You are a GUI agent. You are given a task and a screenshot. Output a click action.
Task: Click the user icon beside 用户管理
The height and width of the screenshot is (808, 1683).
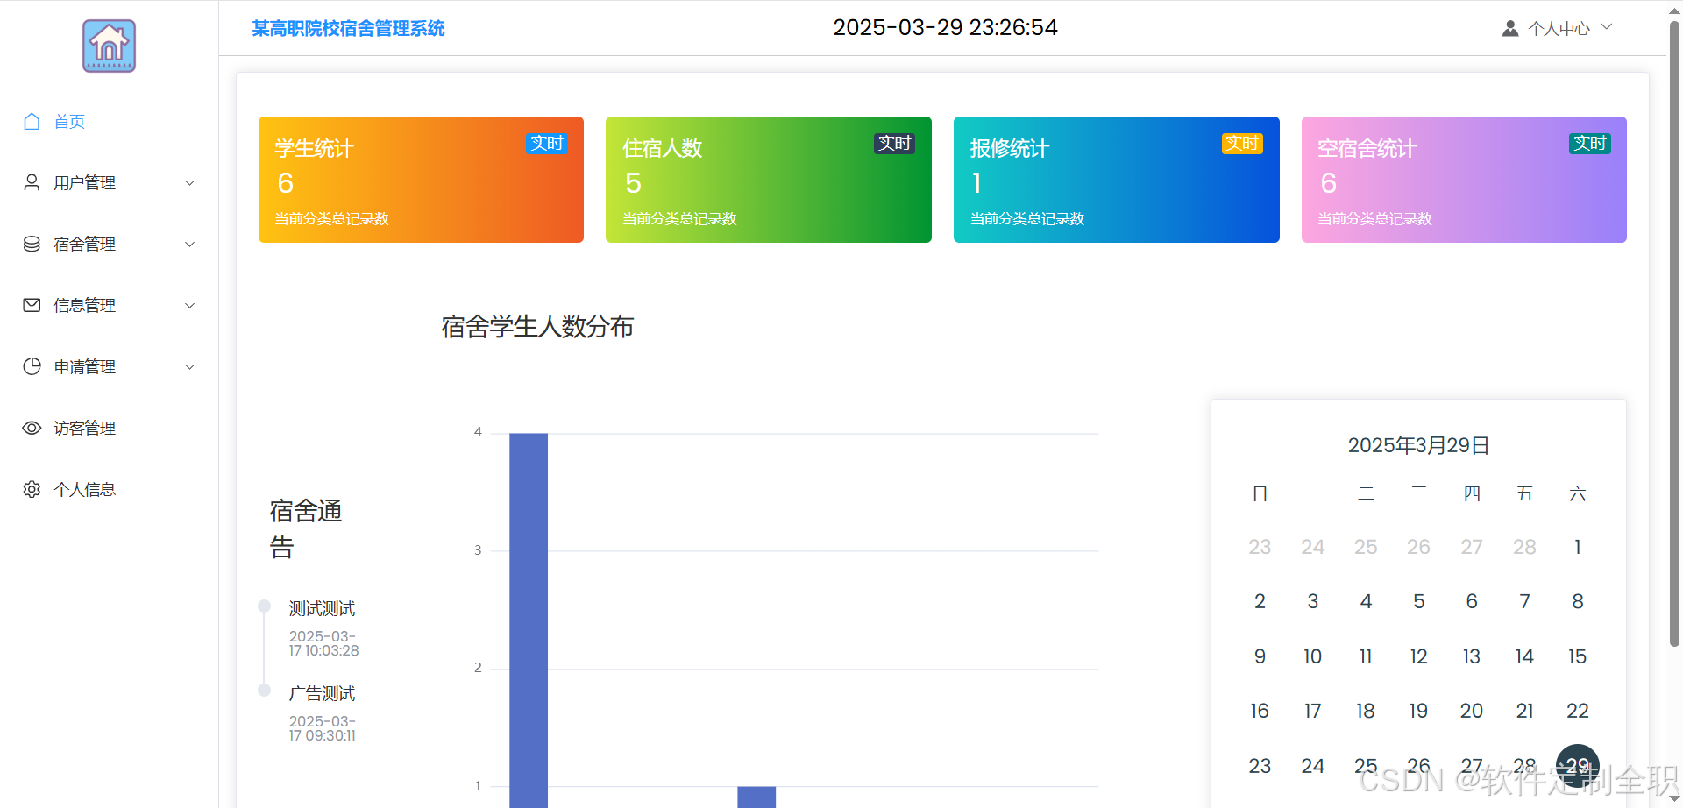(x=32, y=182)
